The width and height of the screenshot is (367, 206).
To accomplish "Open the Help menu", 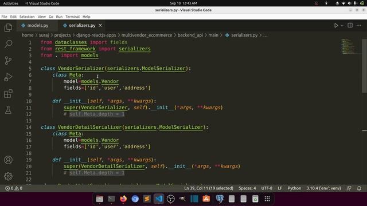I will pos(87,17).
